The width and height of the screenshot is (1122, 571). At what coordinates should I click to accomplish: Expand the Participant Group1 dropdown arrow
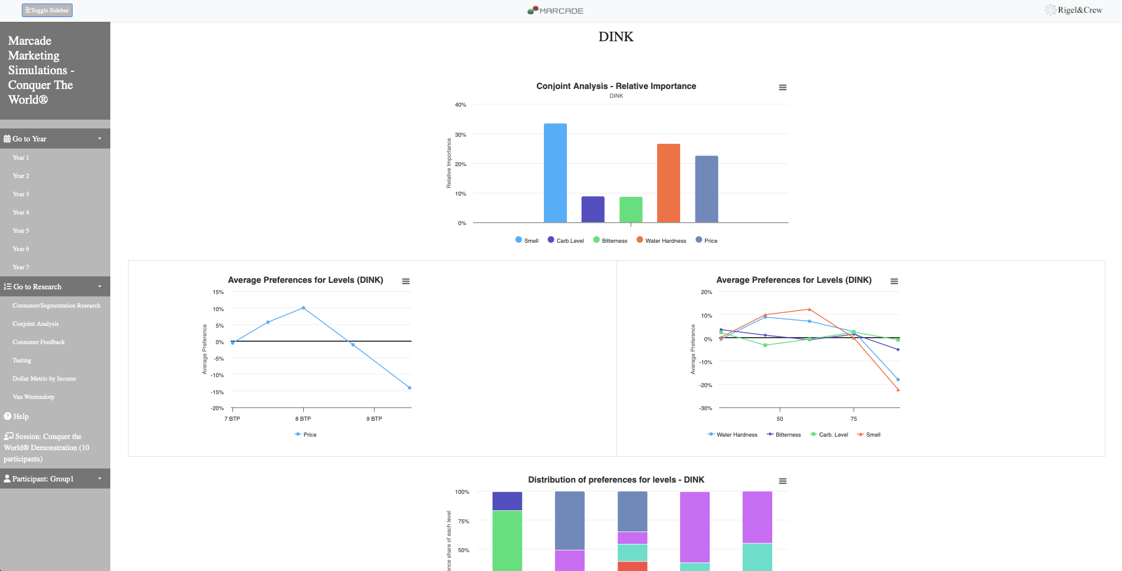100,478
